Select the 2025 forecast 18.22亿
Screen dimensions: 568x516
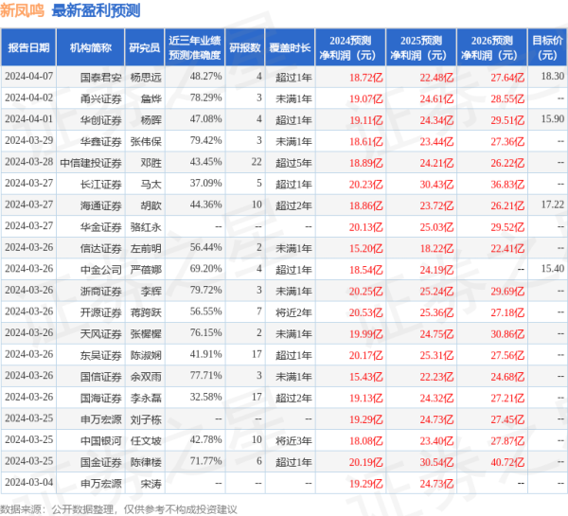436,248
